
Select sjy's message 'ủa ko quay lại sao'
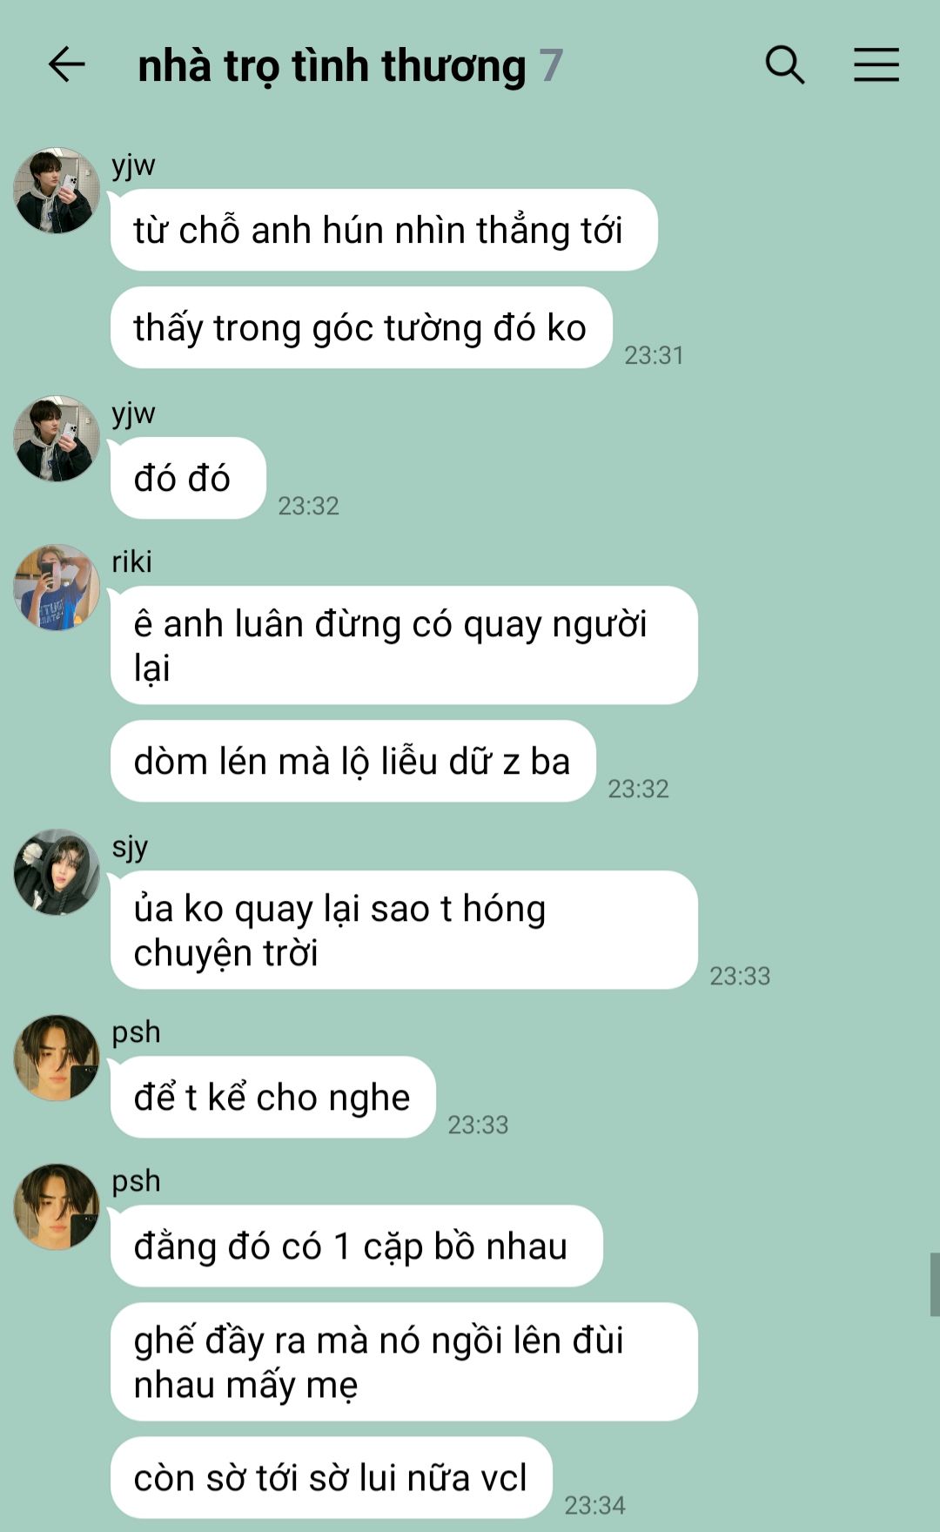click(x=404, y=930)
